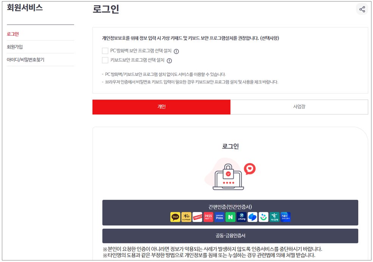Click the 회원서비스 sidebar heading
This screenshot has height=262, width=373.
(x=25, y=8)
